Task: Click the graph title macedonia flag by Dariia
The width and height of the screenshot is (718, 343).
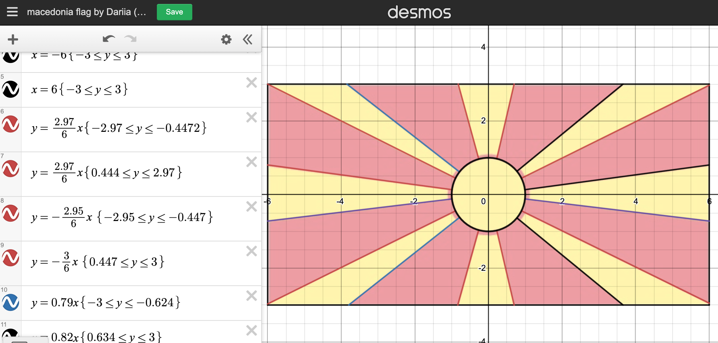Action: (87, 12)
